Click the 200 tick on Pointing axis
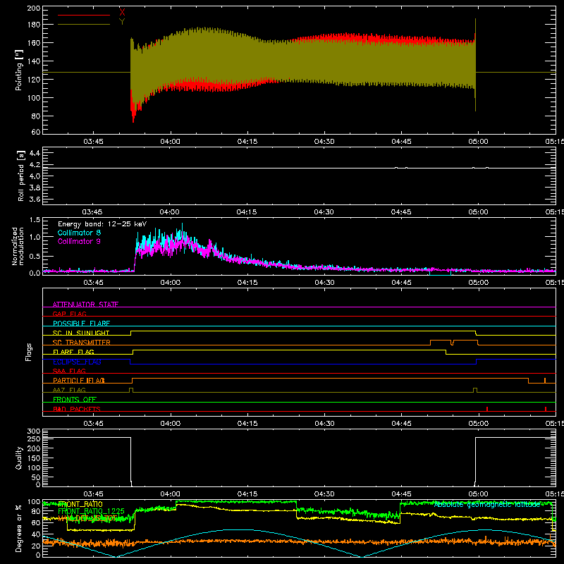Screen dimensions: 564x564 point(34,8)
